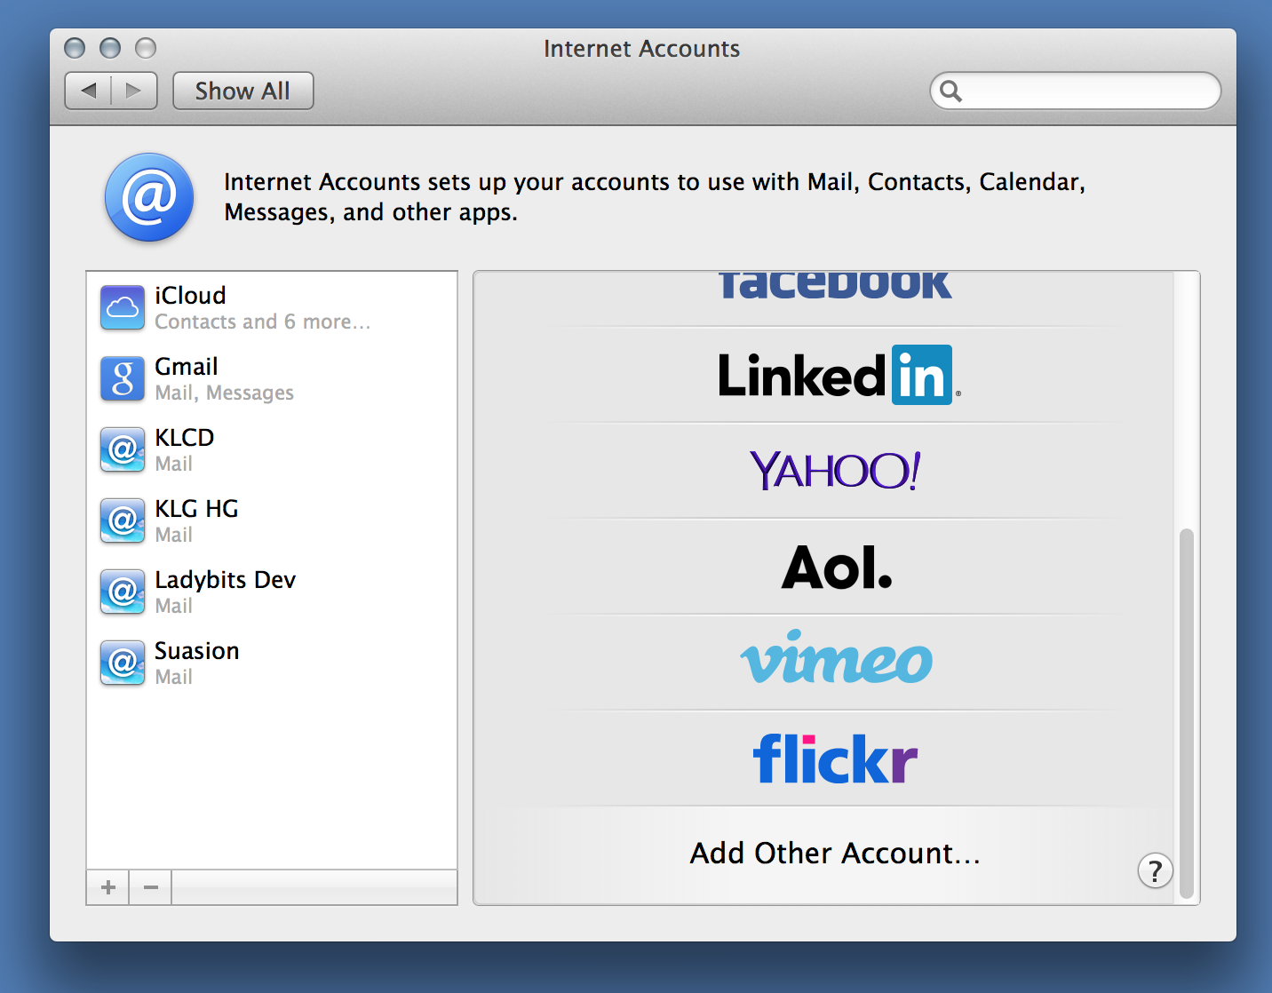1272x993 pixels.
Task: Remove selected account with minus button
Action: (151, 887)
